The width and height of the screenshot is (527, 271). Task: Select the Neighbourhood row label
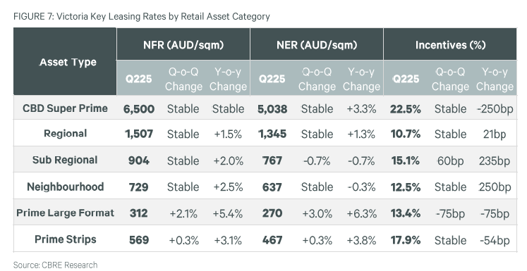click(x=65, y=187)
